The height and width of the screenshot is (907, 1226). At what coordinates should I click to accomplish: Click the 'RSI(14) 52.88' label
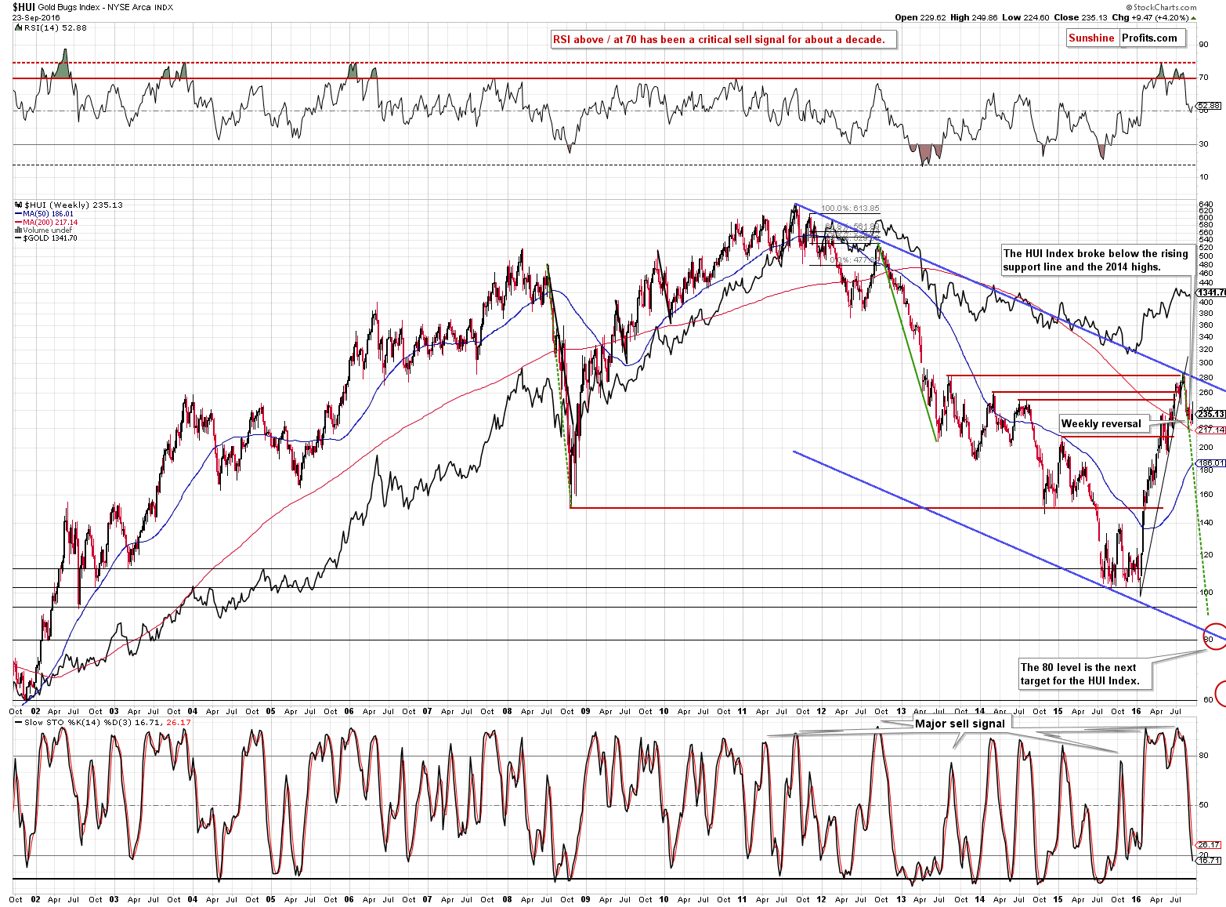coord(55,27)
